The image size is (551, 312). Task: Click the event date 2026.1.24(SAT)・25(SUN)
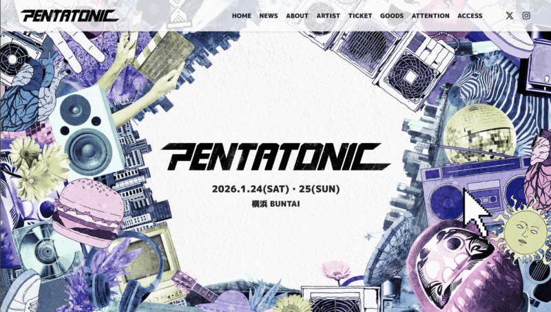(x=275, y=189)
